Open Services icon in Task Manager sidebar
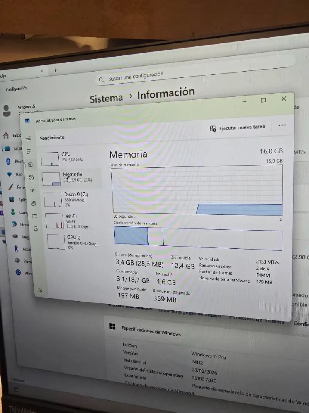This screenshot has width=309, height=413. (x=36, y=229)
